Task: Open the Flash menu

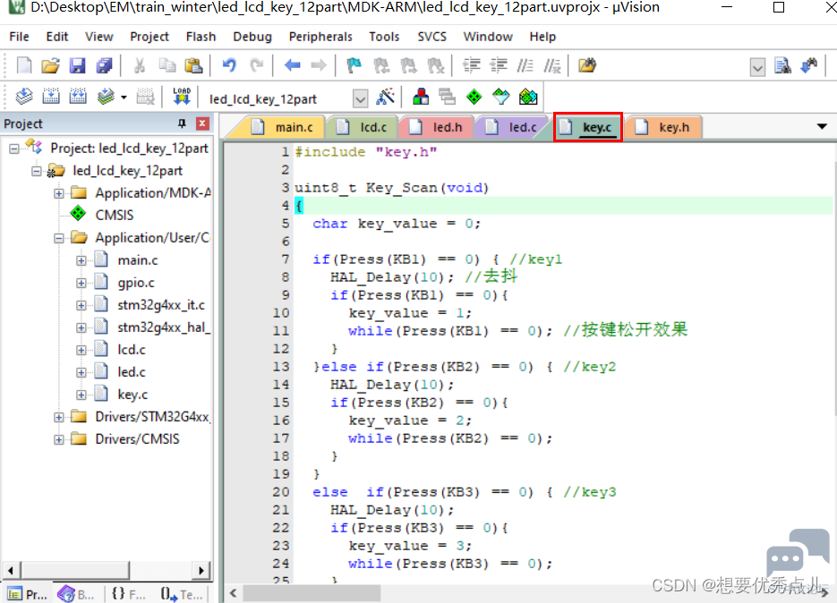Action: click(x=201, y=37)
